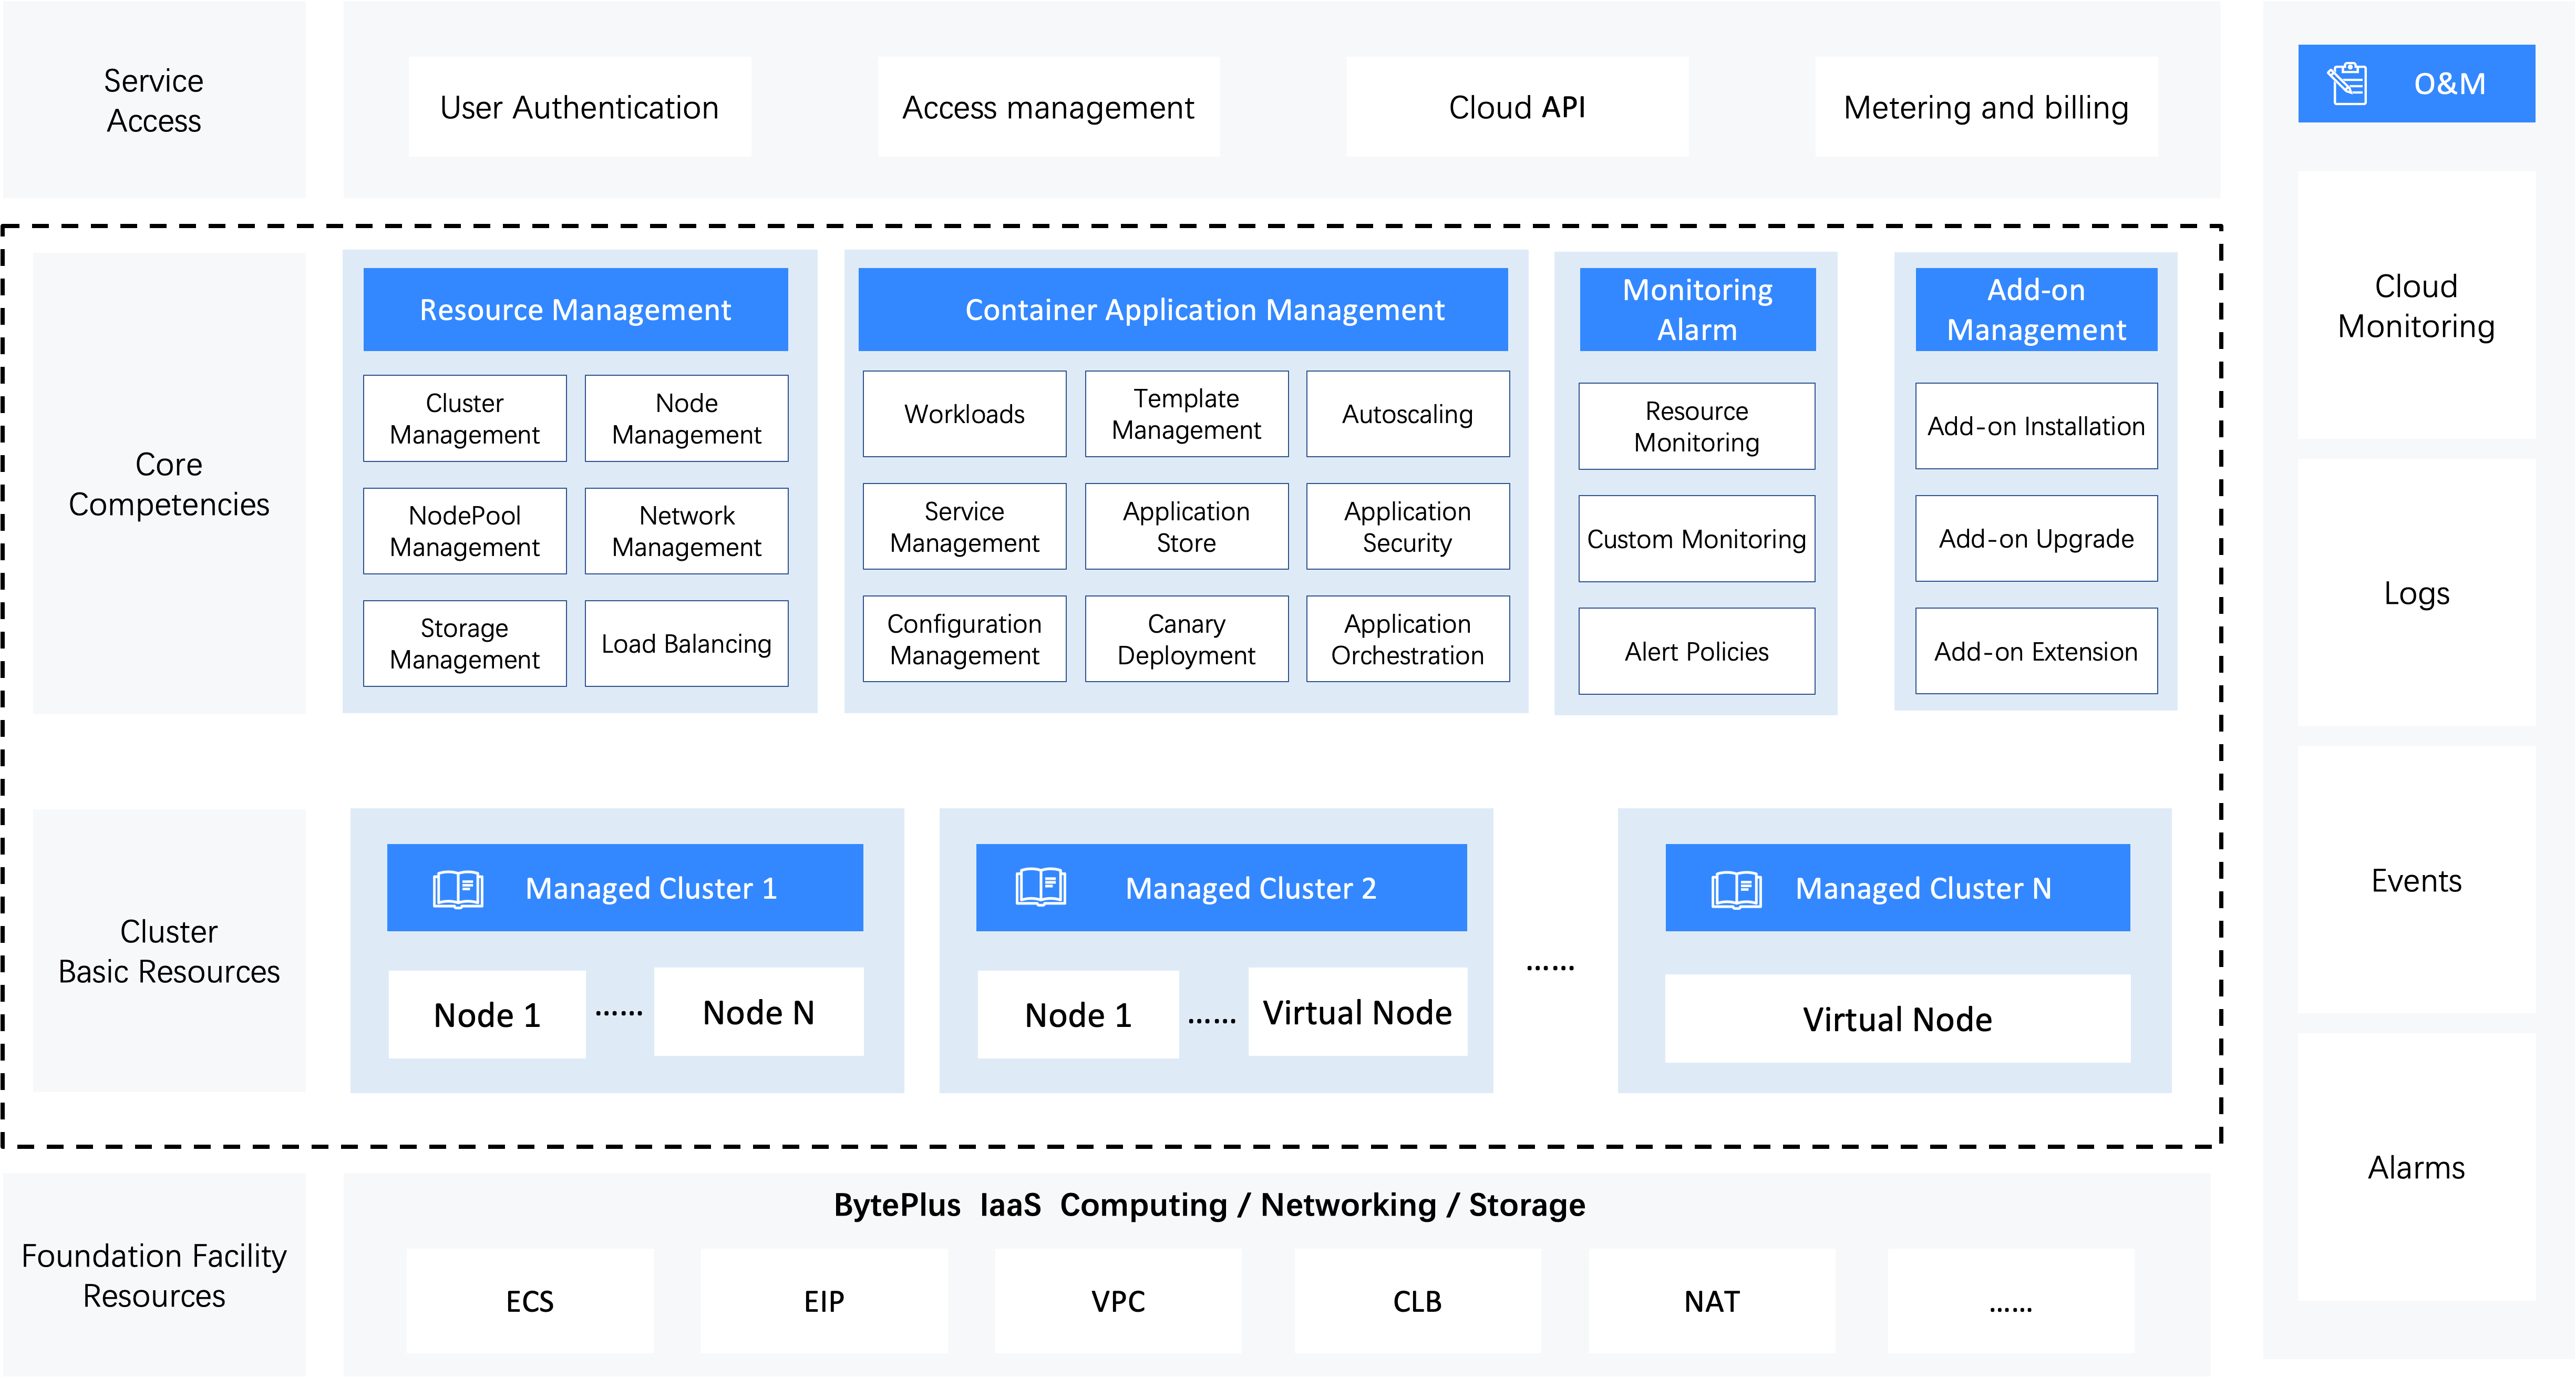Click the Network Management box
The width and height of the screenshot is (2576, 1378).
point(686,531)
